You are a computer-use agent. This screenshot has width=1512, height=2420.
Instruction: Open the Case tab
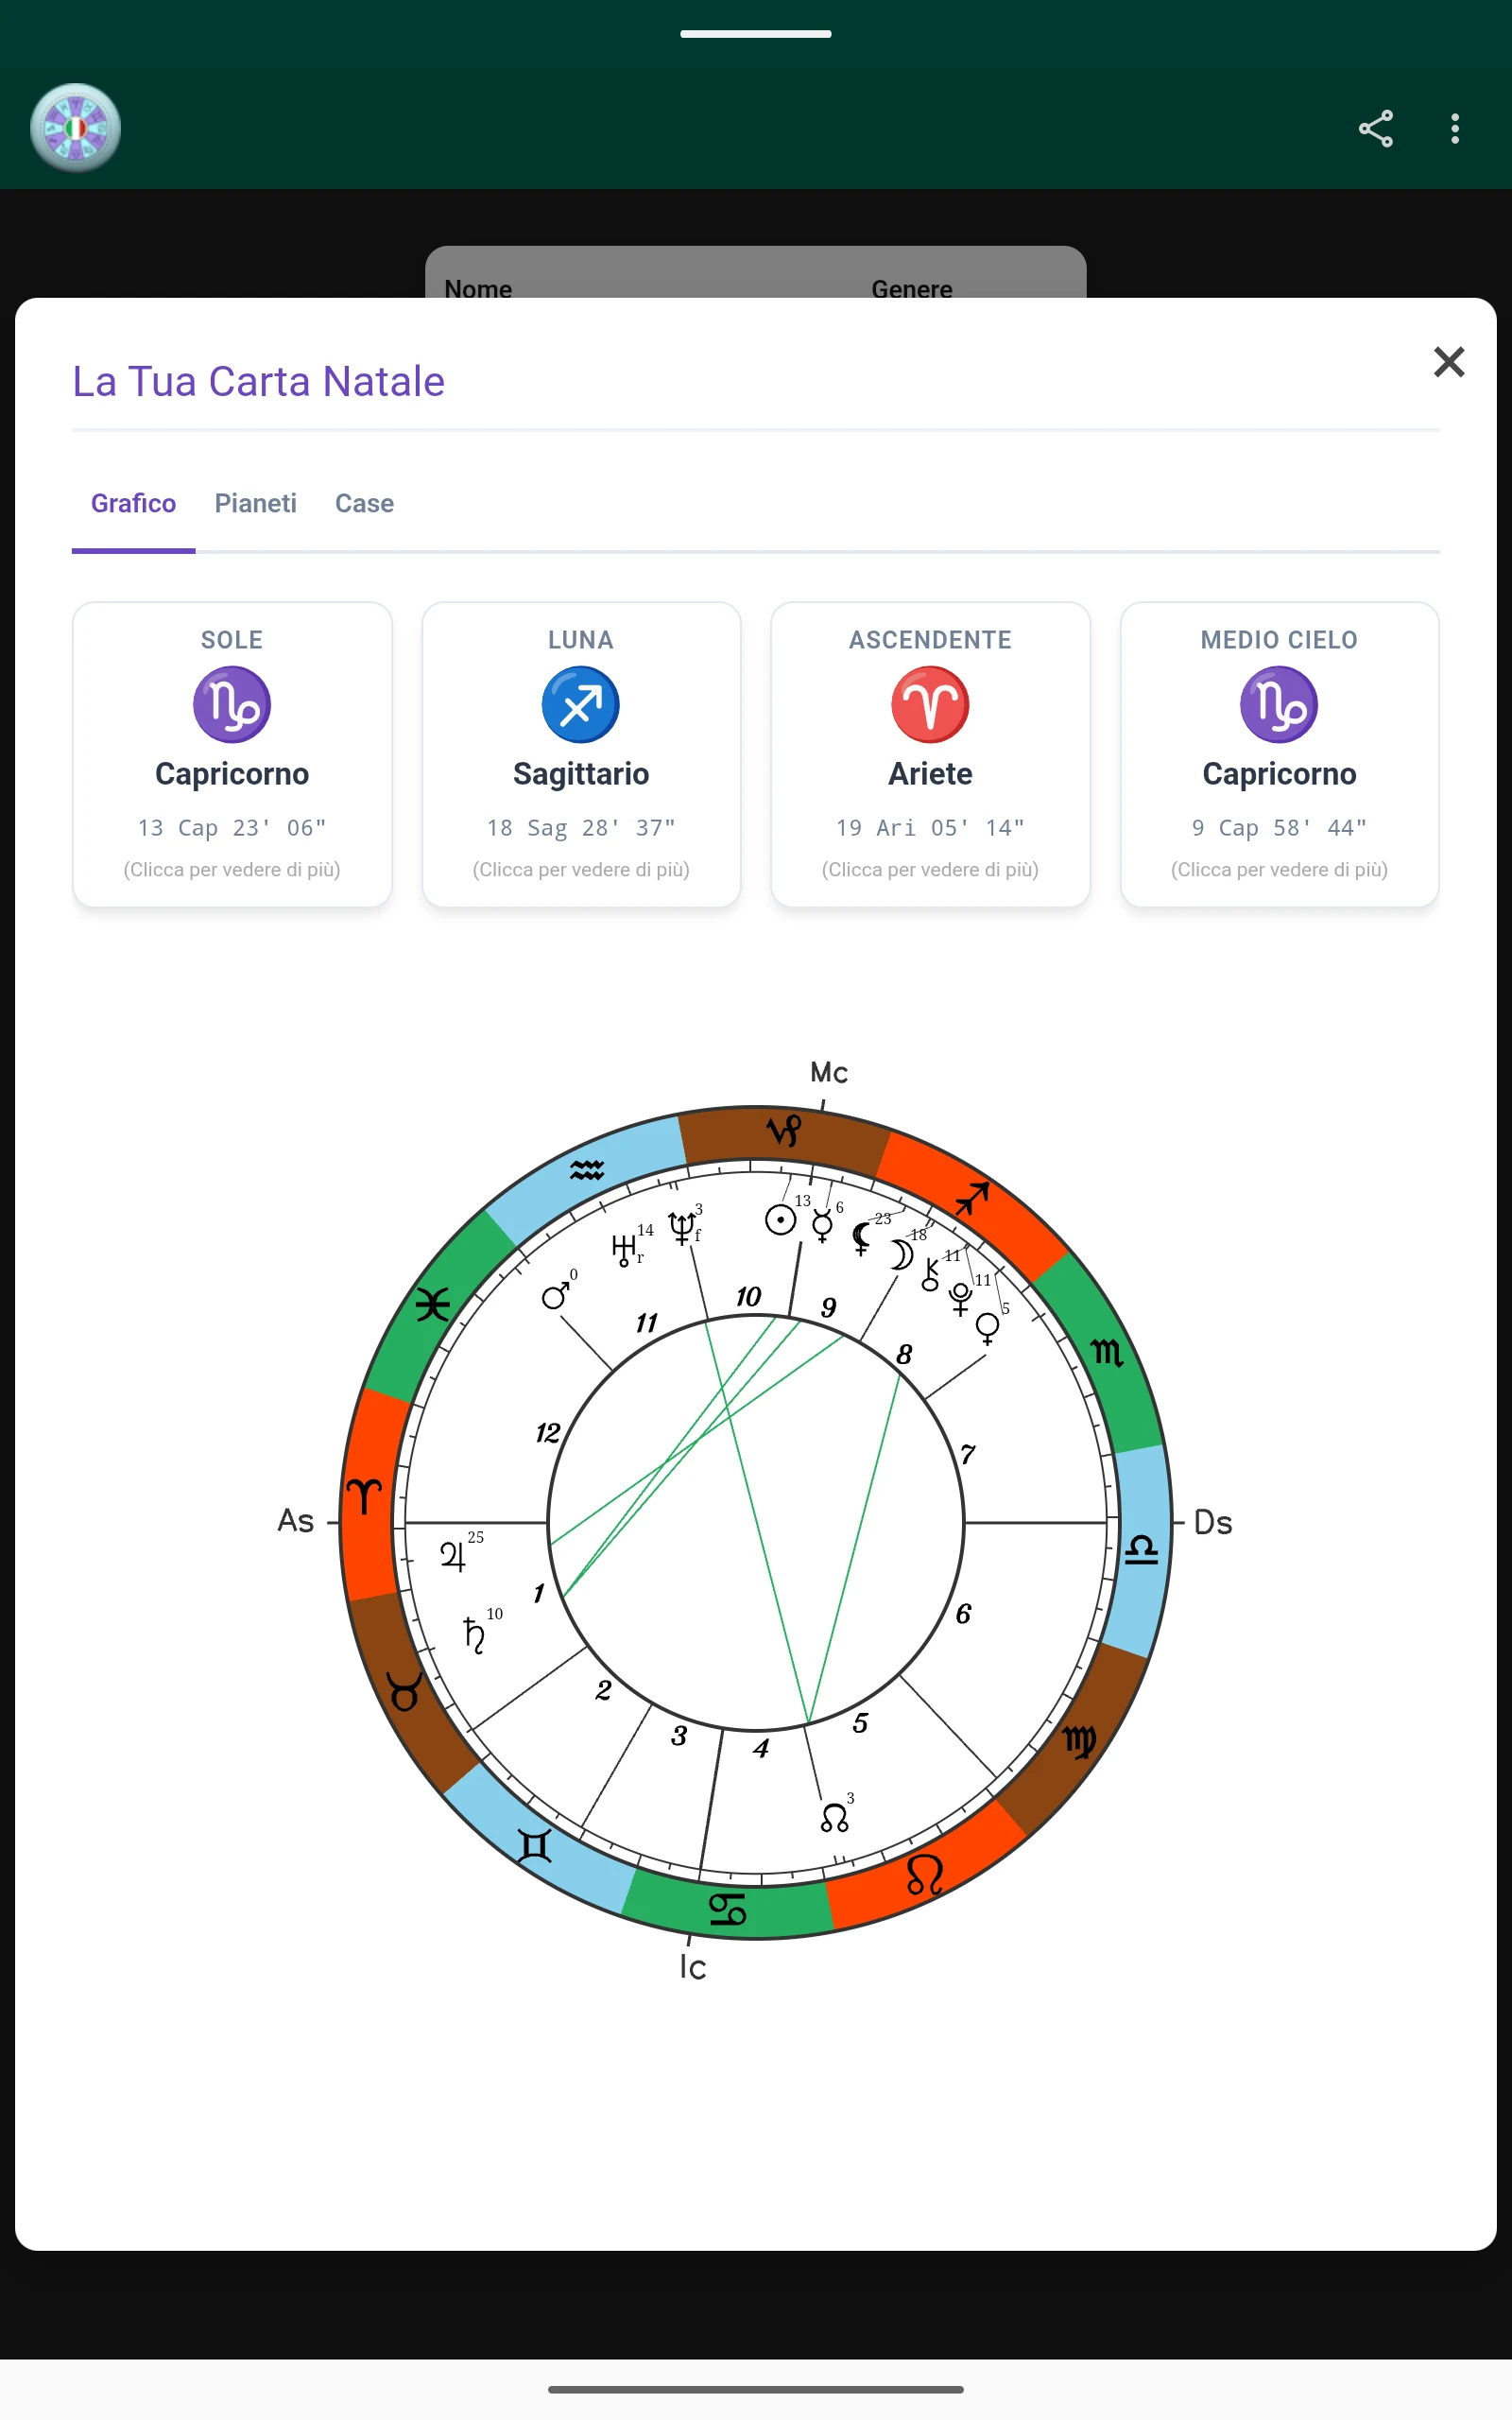point(364,503)
